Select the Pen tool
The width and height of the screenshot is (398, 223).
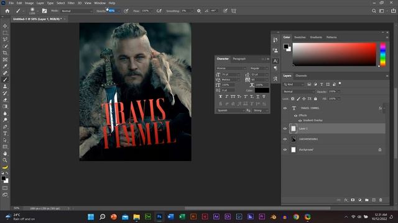click(5, 126)
